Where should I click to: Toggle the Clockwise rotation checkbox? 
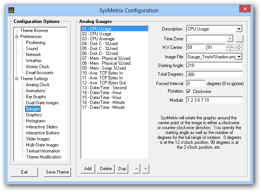point(188,91)
